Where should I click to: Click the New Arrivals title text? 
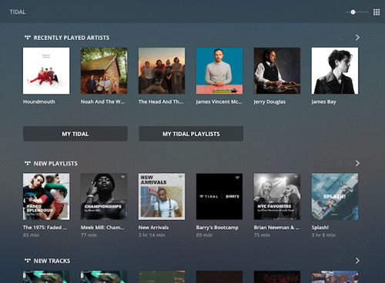point(153,228)
